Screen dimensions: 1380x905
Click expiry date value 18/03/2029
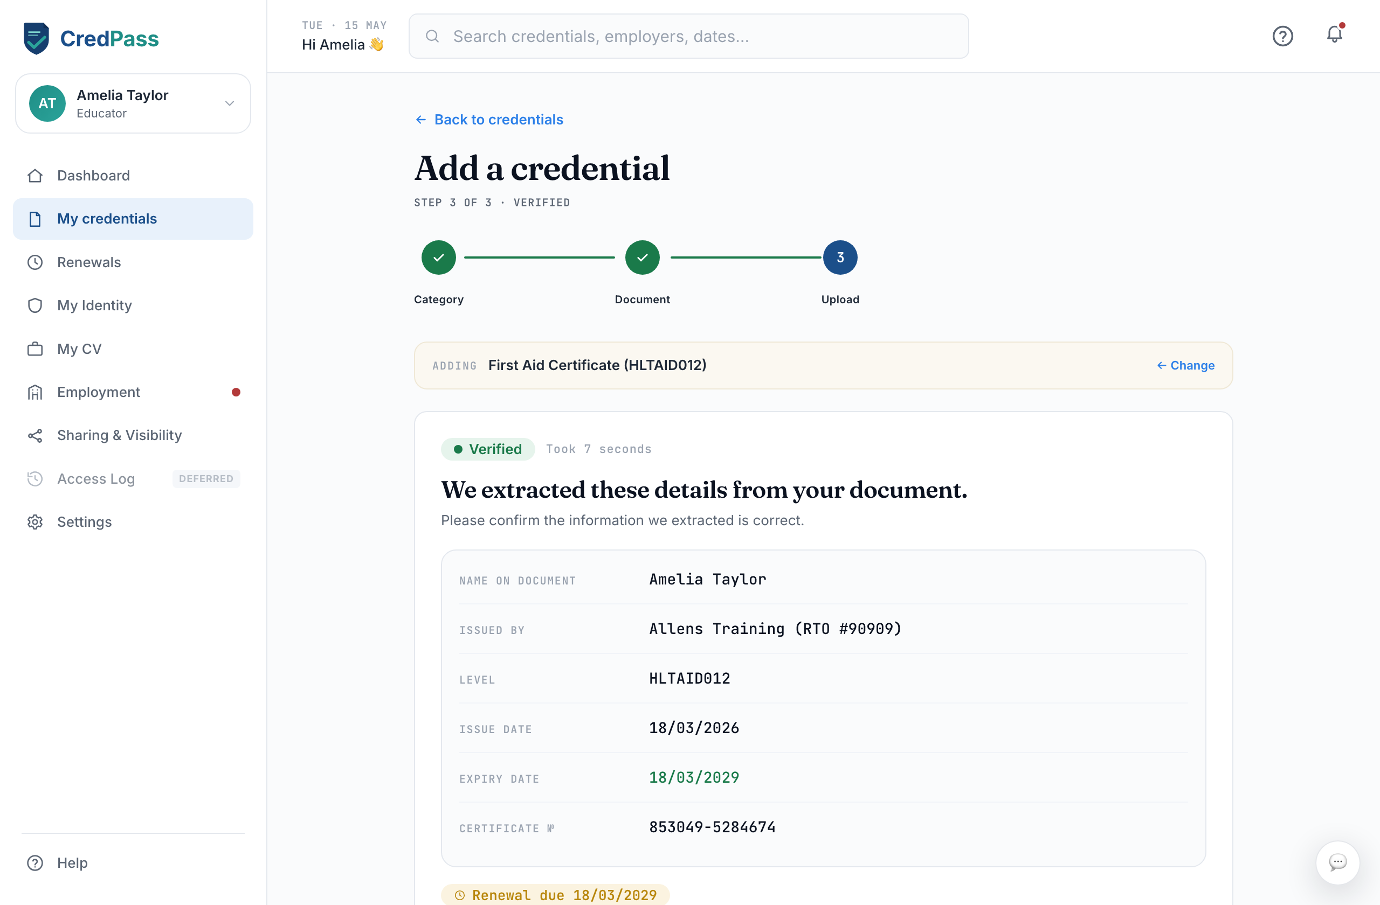tap(694, 777)
